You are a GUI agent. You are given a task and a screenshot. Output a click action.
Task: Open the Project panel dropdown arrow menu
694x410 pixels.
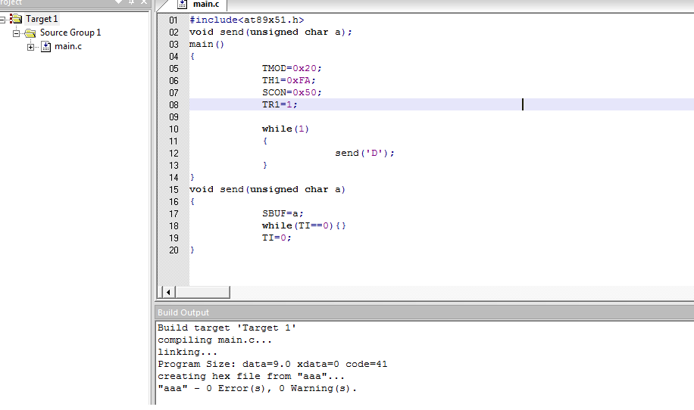(x=119, y=2)
